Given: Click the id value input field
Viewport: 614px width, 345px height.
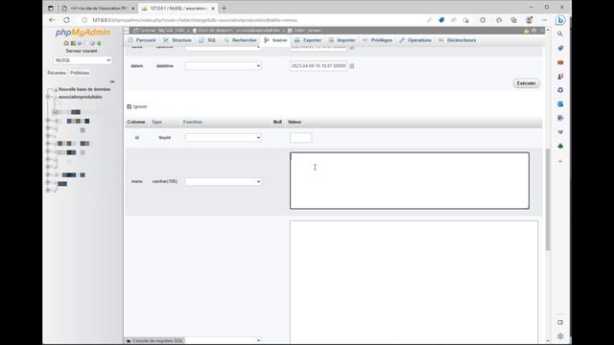Looking at the screenshot, I should [x=300, y=138].
